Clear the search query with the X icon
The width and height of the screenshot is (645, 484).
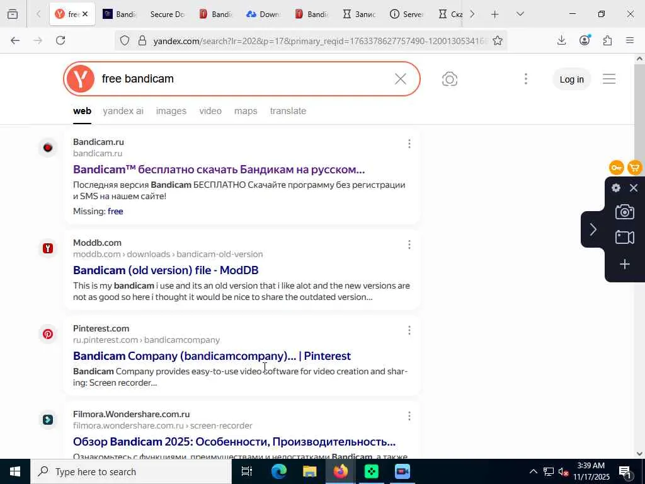(x=400, y=79)
